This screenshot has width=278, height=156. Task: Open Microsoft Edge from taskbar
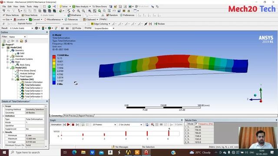[x=74, y=152]
